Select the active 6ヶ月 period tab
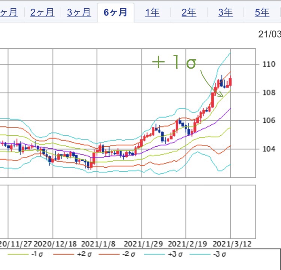The width and height of the screenshot is (281, 270). 116,12
